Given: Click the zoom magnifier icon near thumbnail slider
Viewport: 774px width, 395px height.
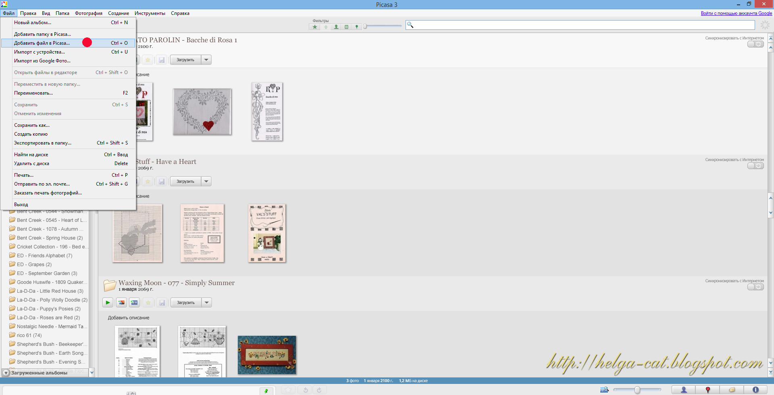Looking at the screenshot, I should point(604,389).
